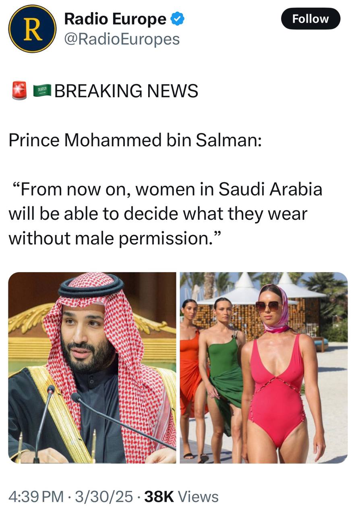Open the 38K Views count
This screenshot has height=516, width=356.
click(181, 496)
